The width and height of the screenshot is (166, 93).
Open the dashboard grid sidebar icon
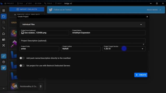pos(4,10)
